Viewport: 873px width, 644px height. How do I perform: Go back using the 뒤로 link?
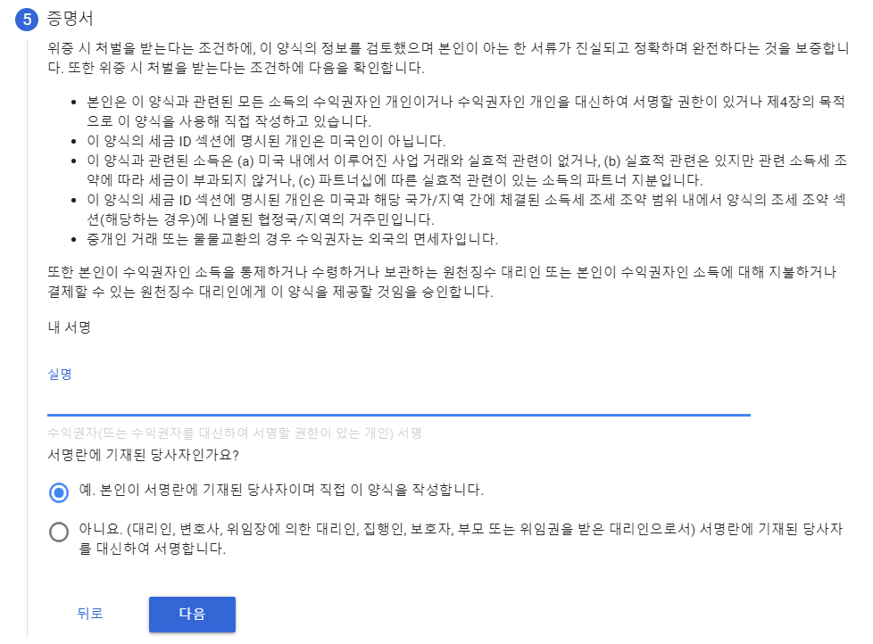pyautogui.click(x=89, y=614)
